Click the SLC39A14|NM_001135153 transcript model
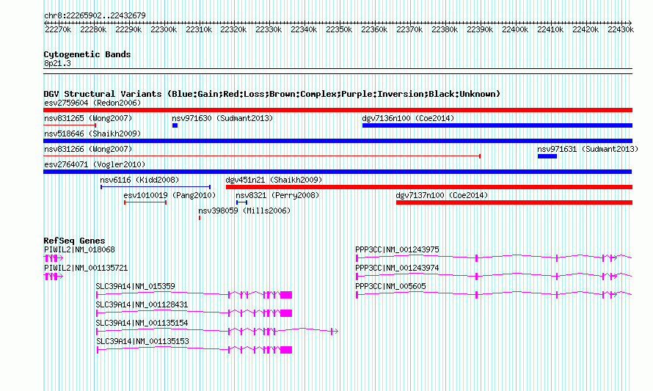Screen dimensions: 653x391 194,350
